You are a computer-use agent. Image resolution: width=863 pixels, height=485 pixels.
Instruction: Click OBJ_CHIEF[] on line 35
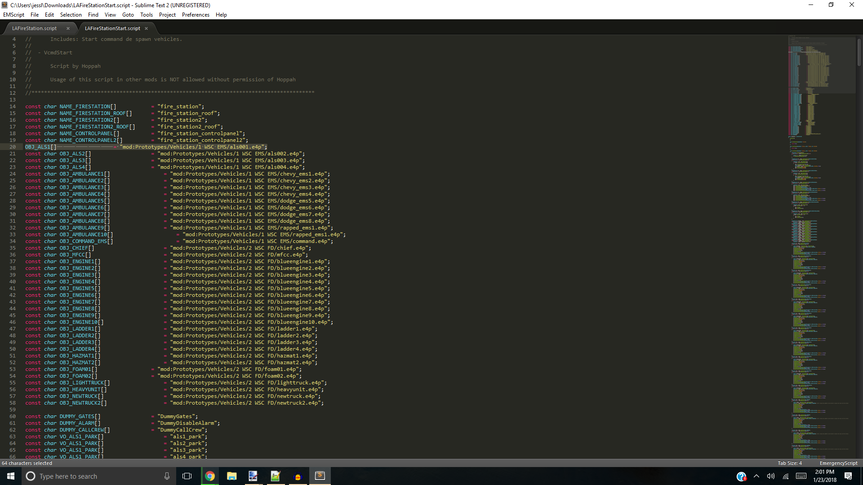(x=77, y=248)
